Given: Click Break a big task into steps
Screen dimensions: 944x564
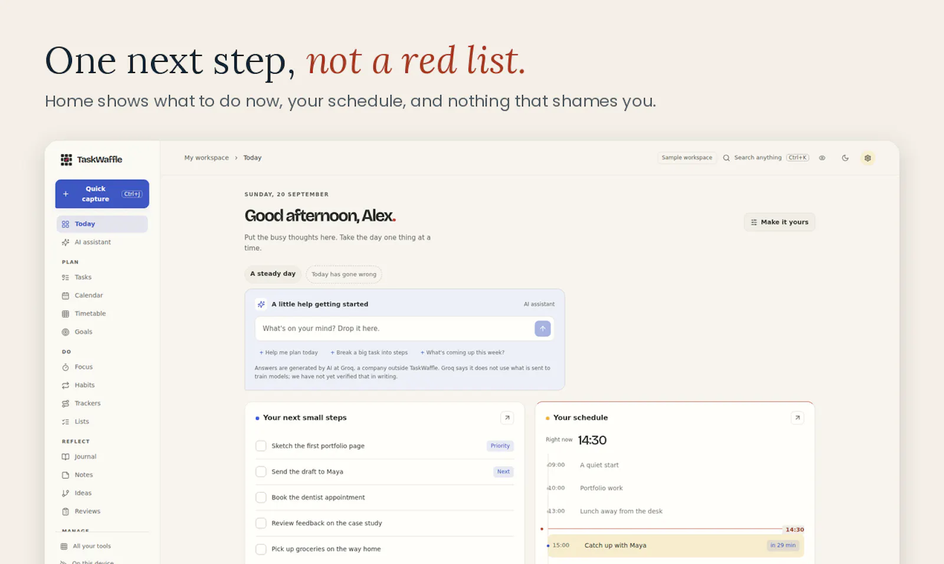Looking at the screenshot, I should click(x=369, y=352).
